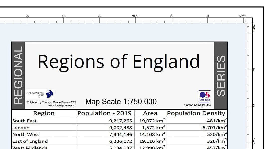The width and height of the screenshot is (271, 149).
Task: Click the Map Centre Press globe logo
Action: coord(50,94)
